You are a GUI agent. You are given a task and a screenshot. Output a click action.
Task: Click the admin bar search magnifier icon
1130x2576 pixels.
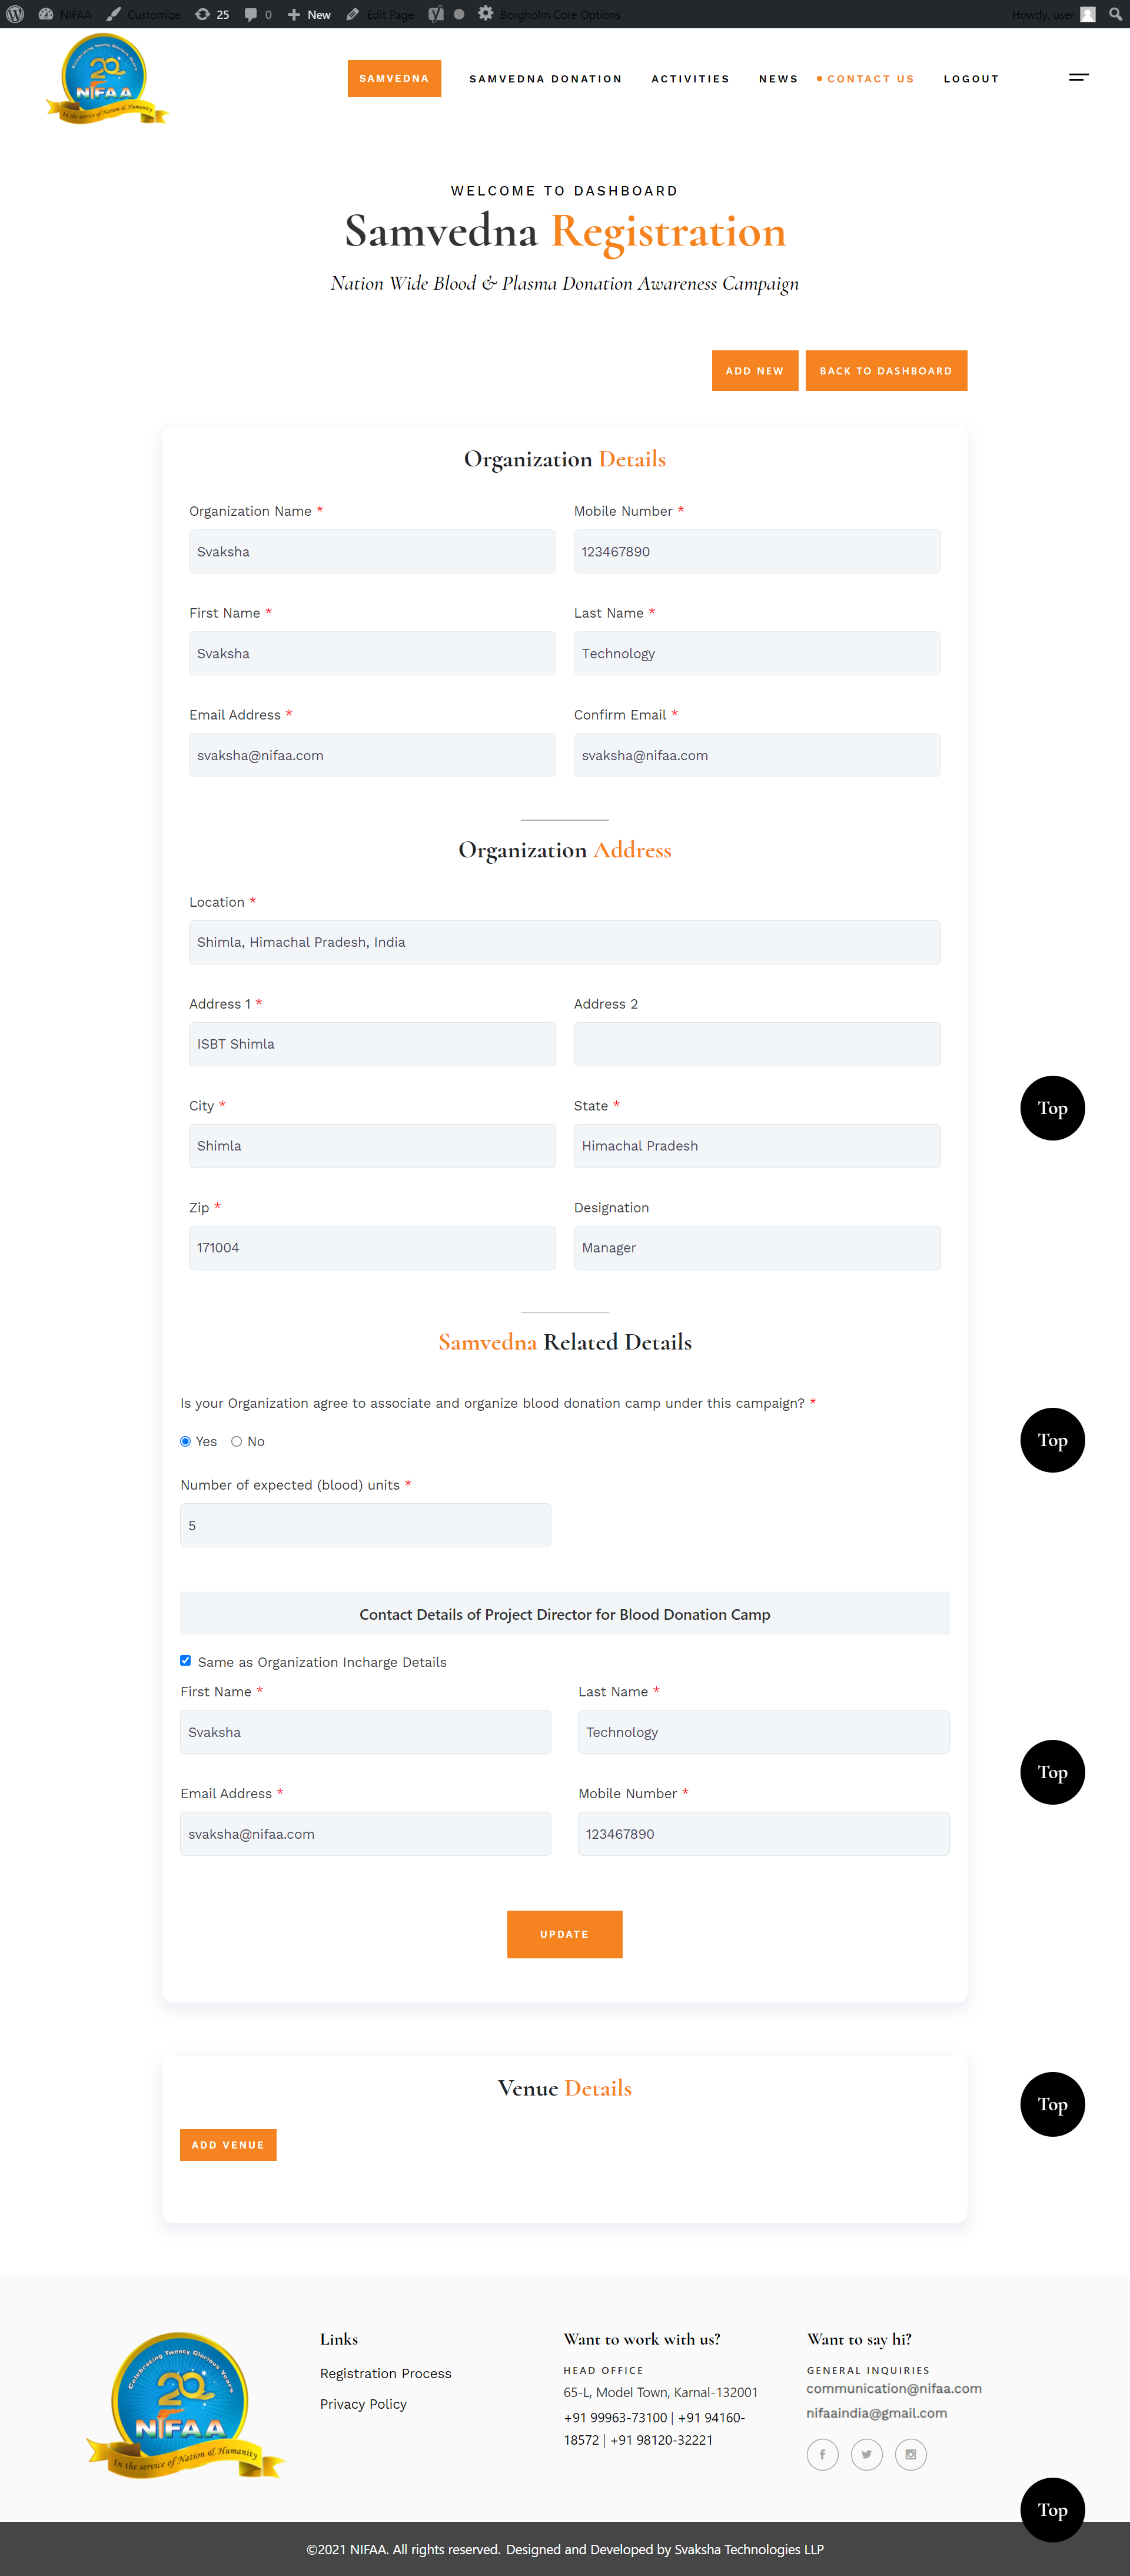pyautogui.click(x=1115, y=14)
